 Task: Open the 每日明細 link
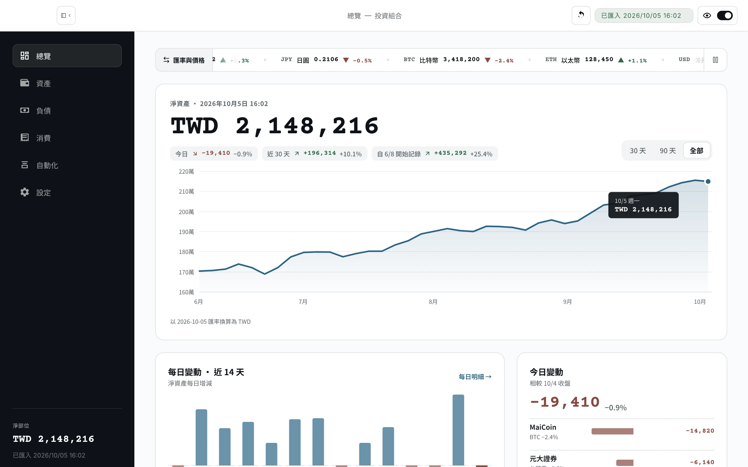coord(475,377)
